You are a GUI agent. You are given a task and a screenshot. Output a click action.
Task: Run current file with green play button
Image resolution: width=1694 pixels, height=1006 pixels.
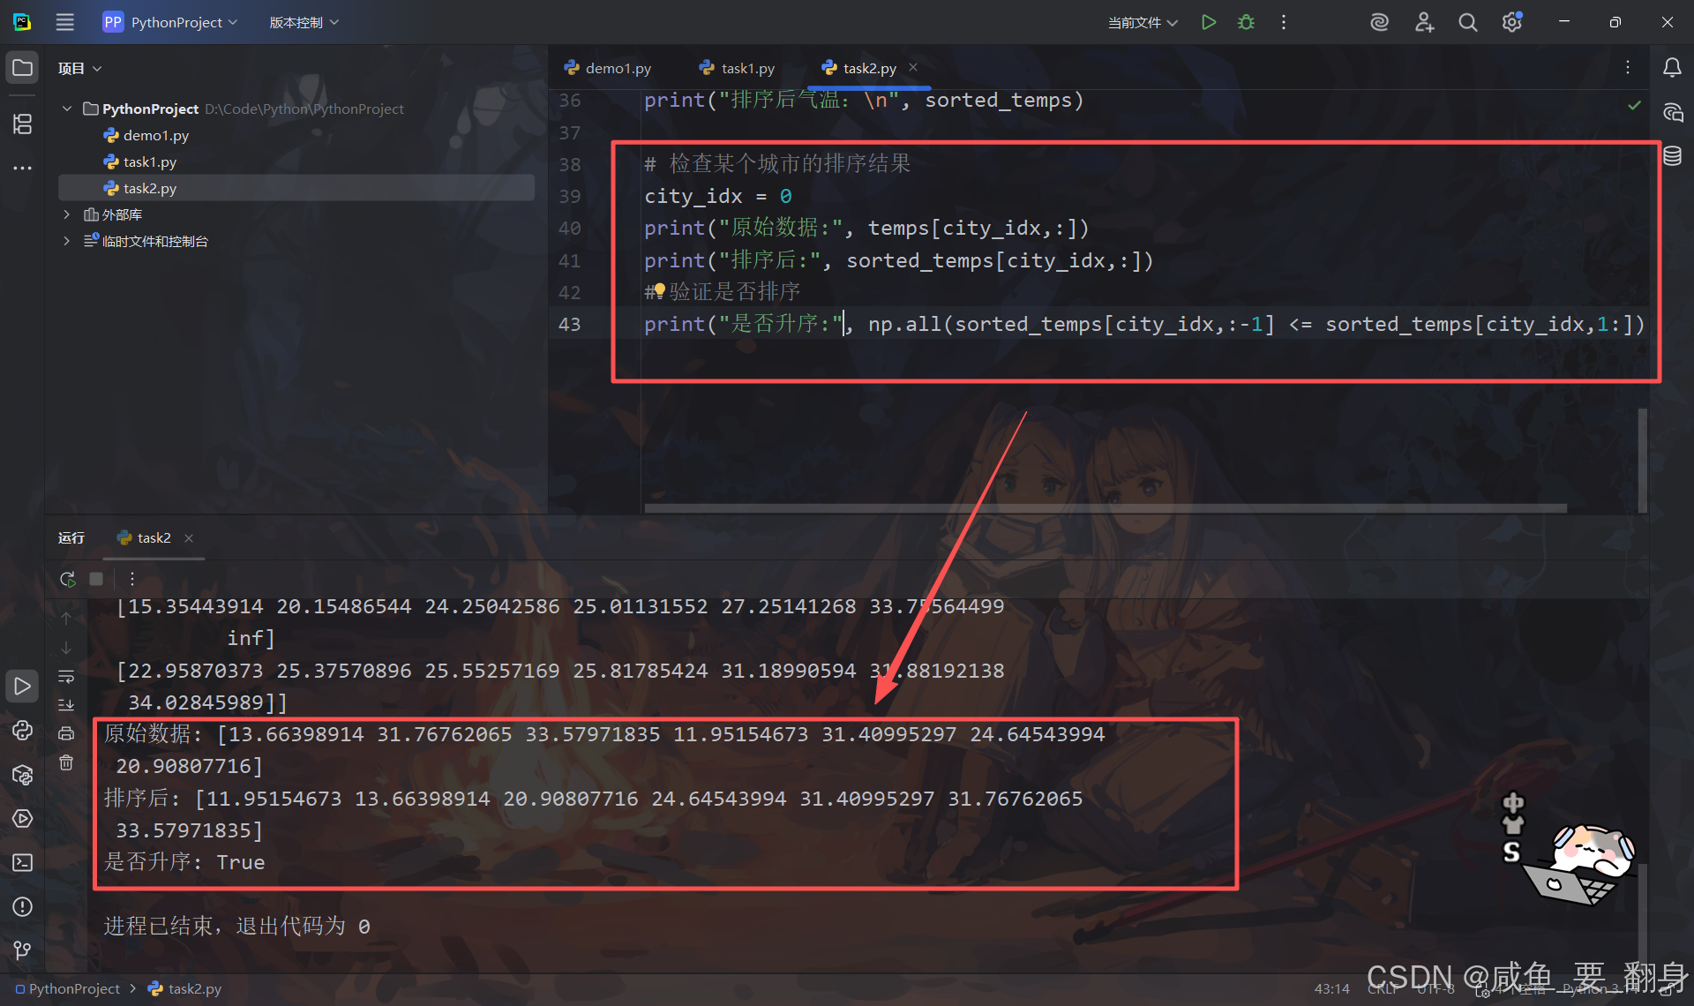[x=1208, y=22]
